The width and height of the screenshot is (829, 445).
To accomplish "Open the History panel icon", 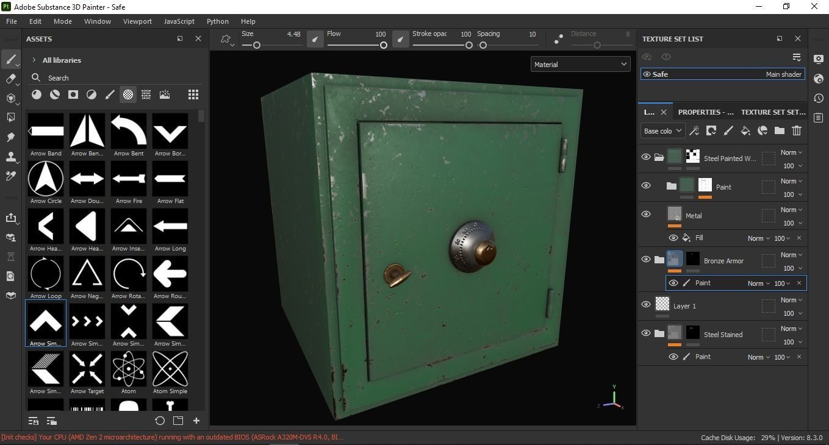I will click(x=819, y=98).
